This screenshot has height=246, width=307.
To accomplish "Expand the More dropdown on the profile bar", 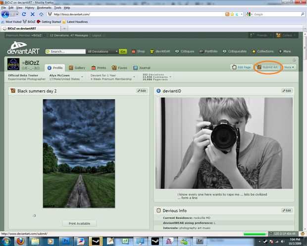I will [x=289, y=67].
